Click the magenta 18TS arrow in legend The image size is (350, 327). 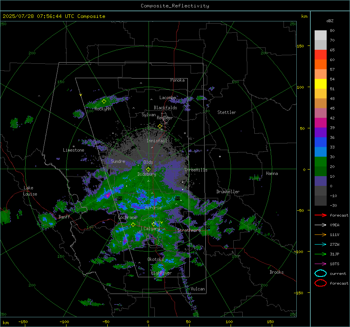(x=320, y=264)
